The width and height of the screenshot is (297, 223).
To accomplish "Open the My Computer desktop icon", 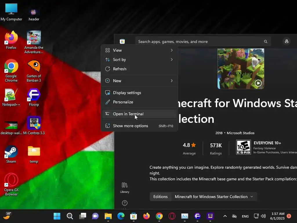I will click(x=11, y=12).
